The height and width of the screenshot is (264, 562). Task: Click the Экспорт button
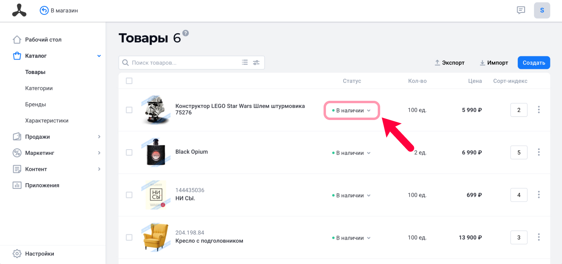click(x=450, y=63)
